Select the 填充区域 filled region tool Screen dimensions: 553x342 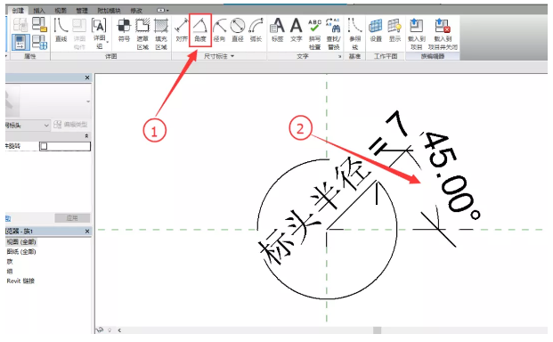tap(161, 34)
